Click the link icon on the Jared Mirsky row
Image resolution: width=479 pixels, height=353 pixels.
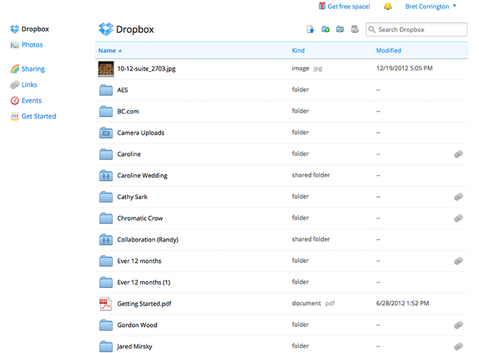click(x=458, y=346)
